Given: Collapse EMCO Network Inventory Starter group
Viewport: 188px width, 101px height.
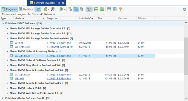Looking at the screenshot, I should [x=7, y=51].
